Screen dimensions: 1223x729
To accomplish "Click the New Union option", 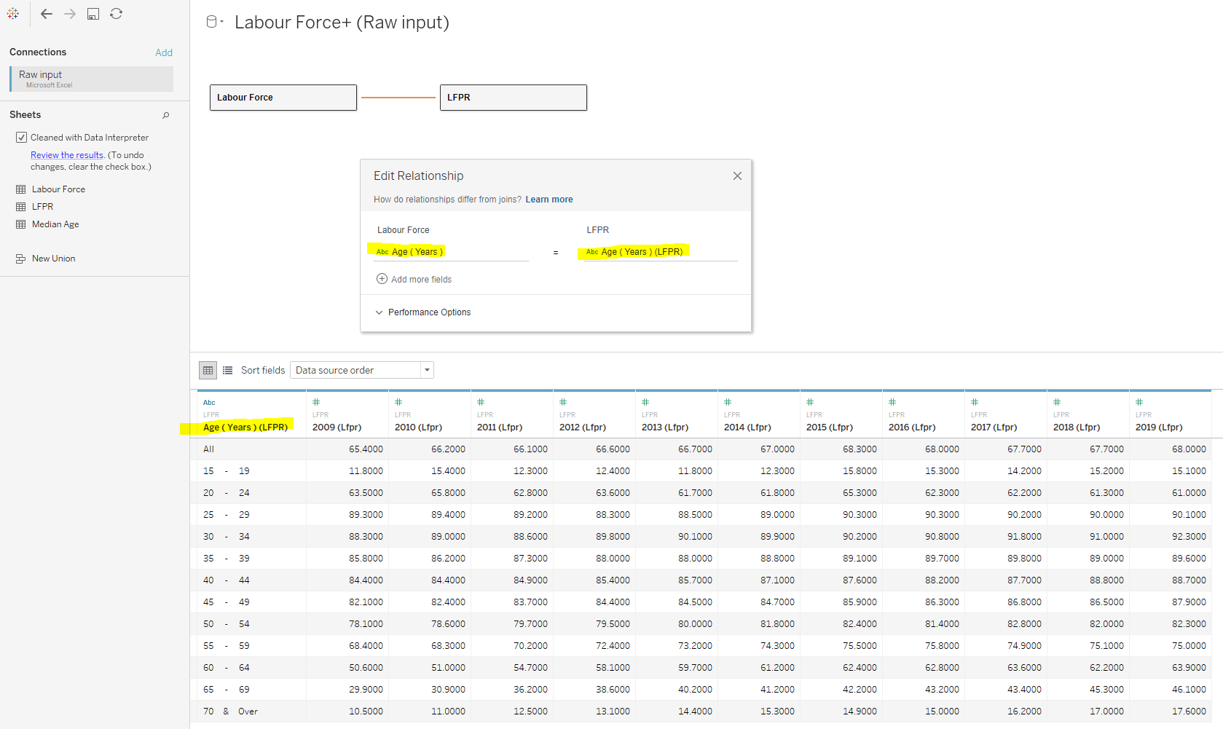I will coord(52,258).
